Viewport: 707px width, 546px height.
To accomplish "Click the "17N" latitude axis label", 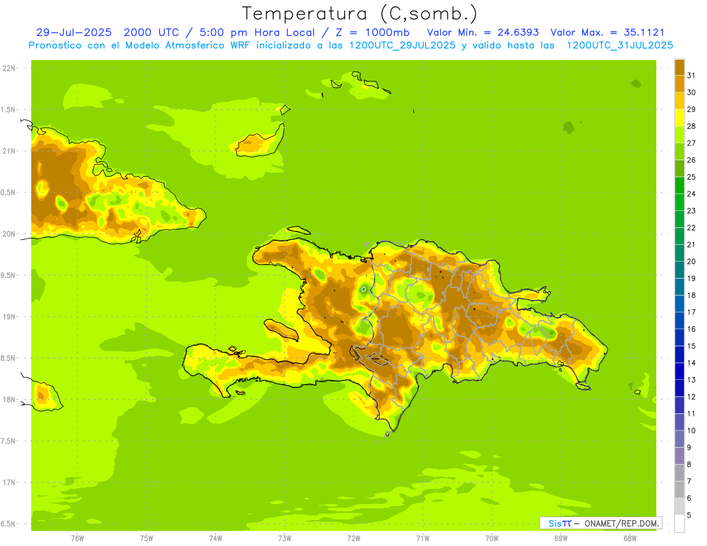I will pos(9,482).
